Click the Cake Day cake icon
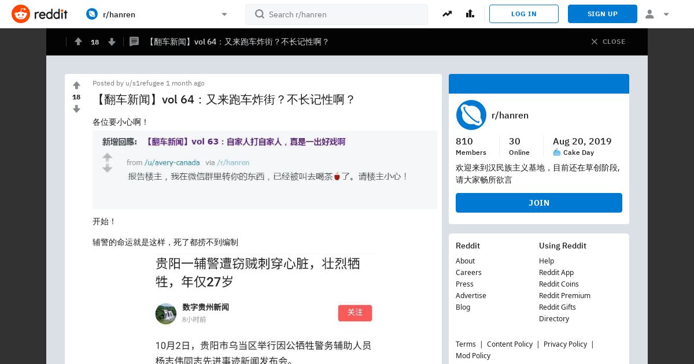 pyautogui.click(x=557, y=153)
